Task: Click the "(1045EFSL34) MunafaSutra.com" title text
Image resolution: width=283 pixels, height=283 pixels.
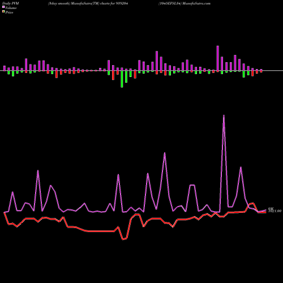Action: pos(185,3)
